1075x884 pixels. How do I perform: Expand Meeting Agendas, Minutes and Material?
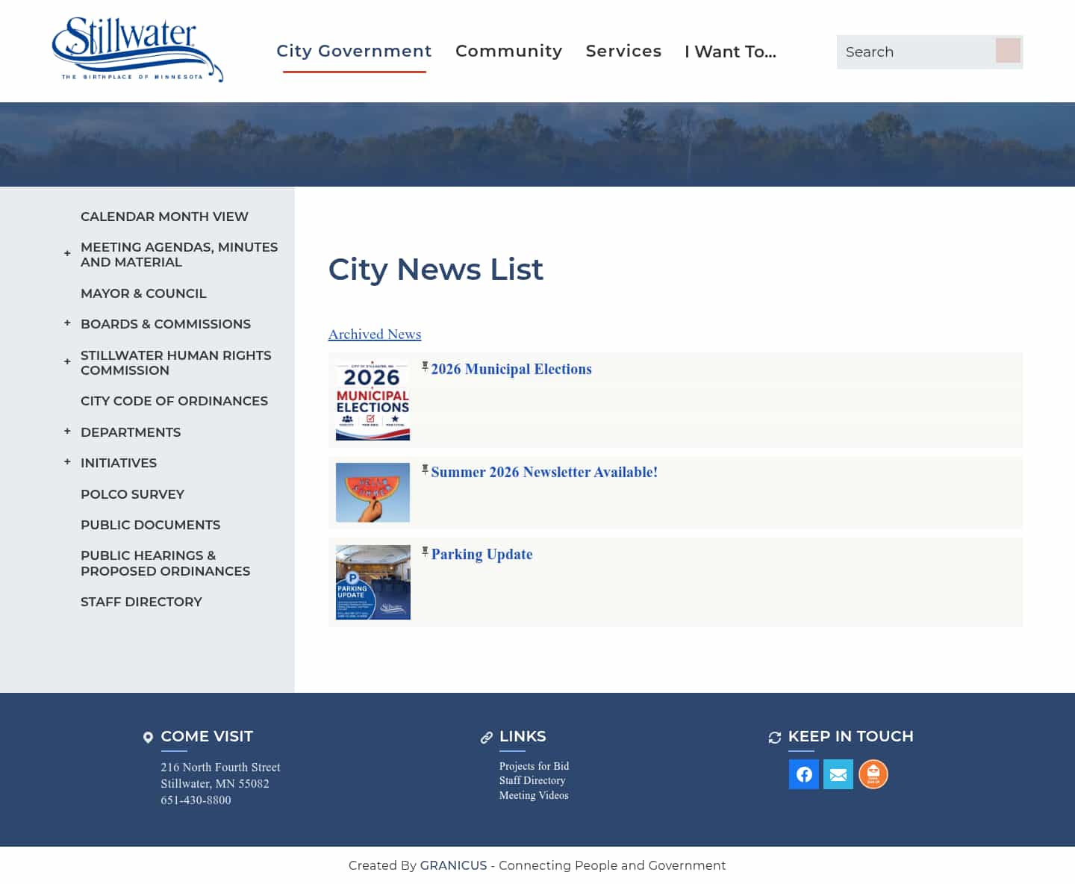coord(67,254)
